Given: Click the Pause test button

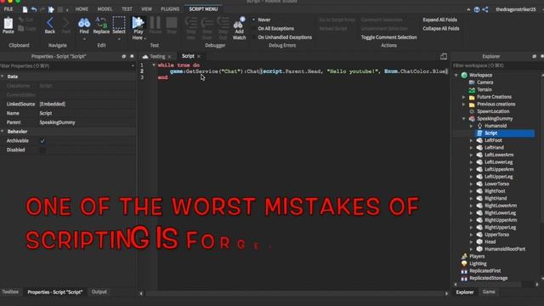Looking at the screenshot, I should click(155, 23).
